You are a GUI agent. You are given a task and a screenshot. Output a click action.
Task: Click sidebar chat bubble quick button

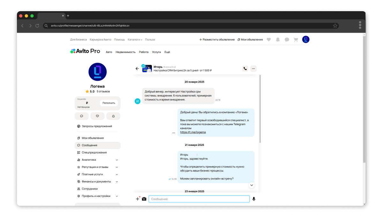click(82, 116)
